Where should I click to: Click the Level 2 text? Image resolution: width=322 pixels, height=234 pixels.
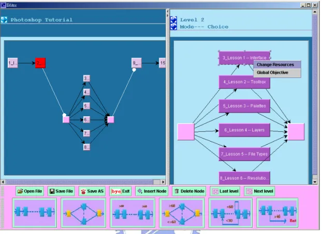click(192, 20)
